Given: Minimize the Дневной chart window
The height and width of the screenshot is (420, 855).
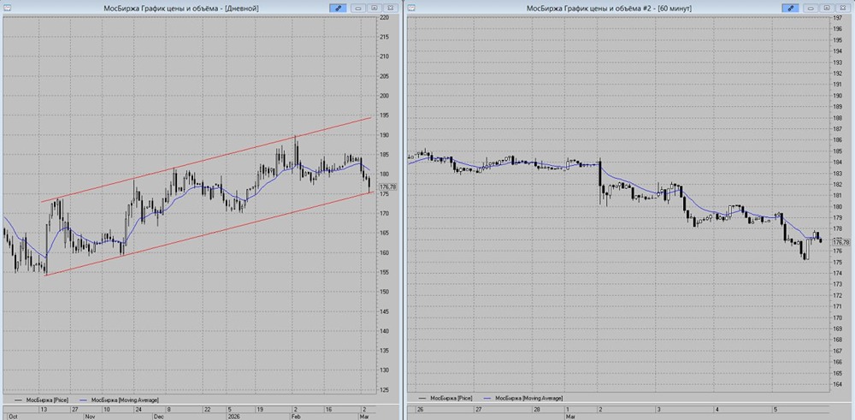Looking at the screenshot, I should click(357, 9).
